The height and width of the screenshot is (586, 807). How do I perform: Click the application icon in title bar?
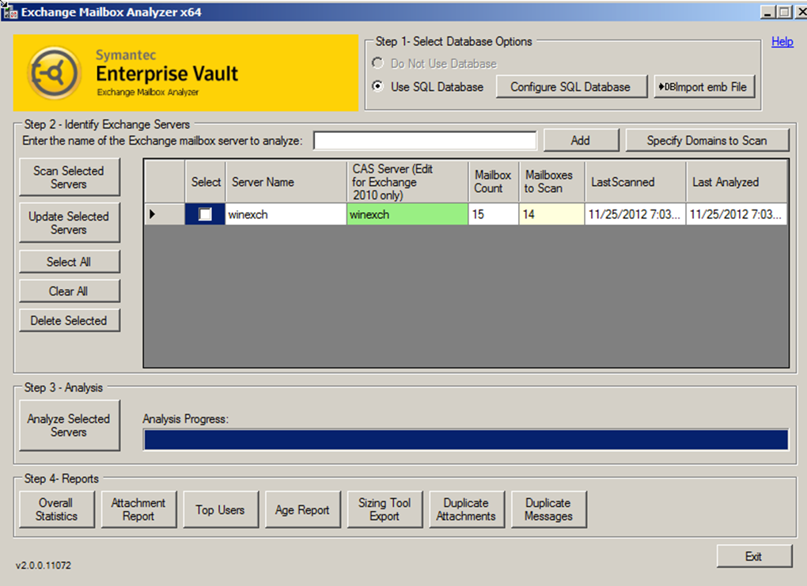[9, 12]
